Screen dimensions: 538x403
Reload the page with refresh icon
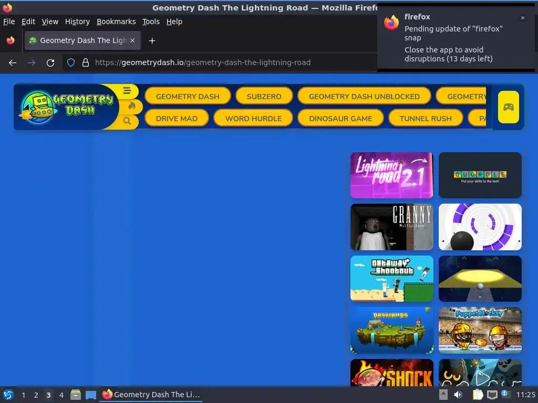coord(50,63)
